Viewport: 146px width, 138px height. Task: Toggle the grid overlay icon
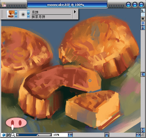(x=143, y=15)
